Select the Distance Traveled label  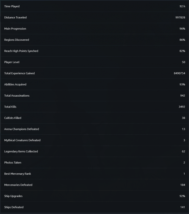pos(15,18)
